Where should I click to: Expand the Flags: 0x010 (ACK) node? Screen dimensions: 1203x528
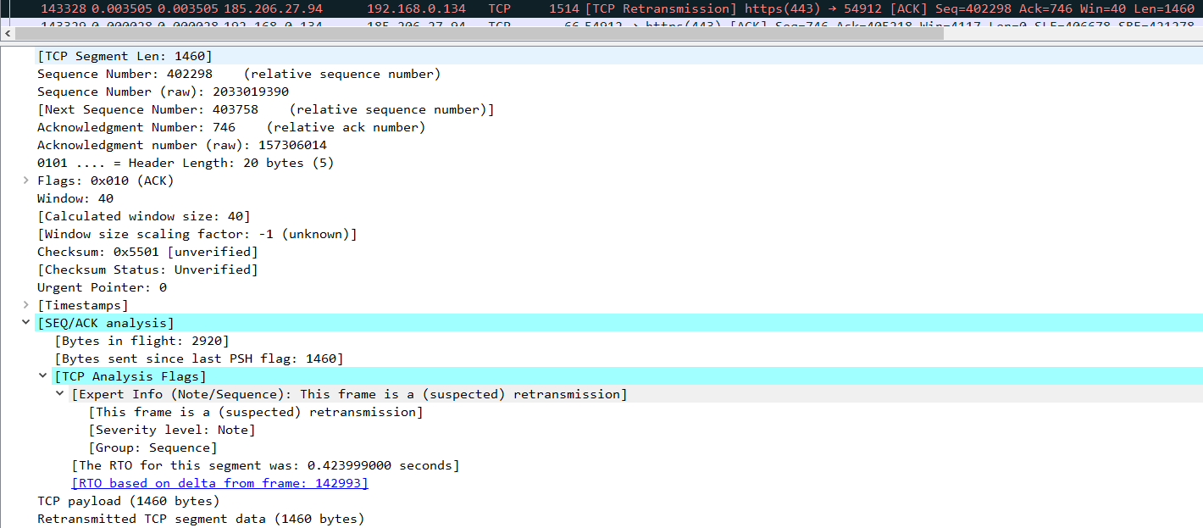click(x=26, y=181)
